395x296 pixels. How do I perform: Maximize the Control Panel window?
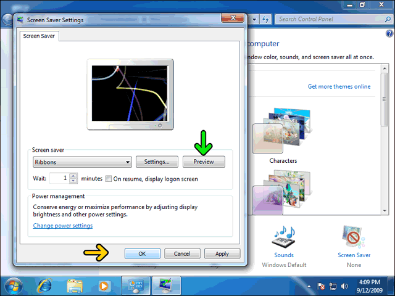pyautogui.click(x=362, y=4)
